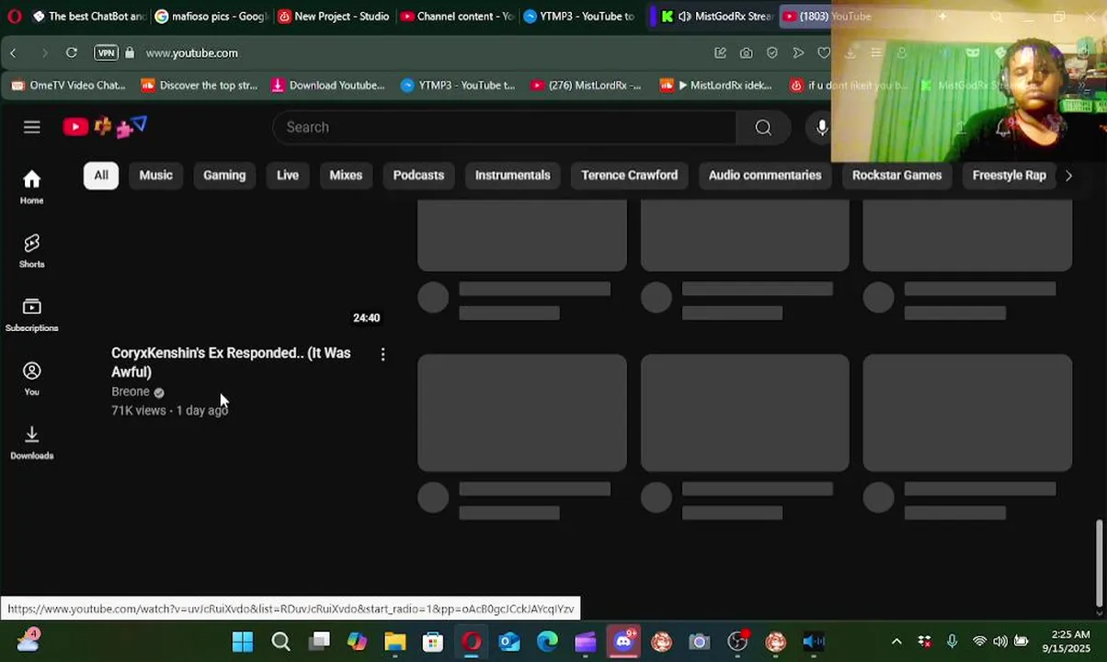This screenshot has width=1107, height=662.
Task: Open (276) MistLordRx bookmark
Action: click(586, 85)
